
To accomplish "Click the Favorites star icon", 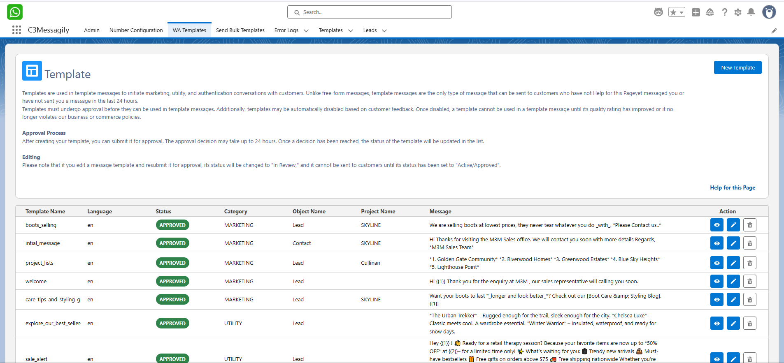I will pos(673,12).
